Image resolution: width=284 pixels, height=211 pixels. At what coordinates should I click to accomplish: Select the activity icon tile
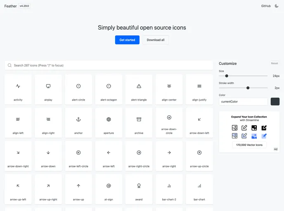[18, 89]
